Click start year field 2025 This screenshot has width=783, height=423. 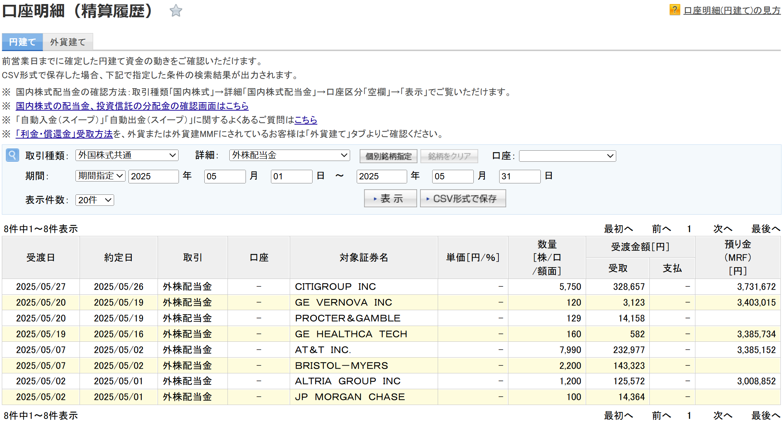coord(154,176)
